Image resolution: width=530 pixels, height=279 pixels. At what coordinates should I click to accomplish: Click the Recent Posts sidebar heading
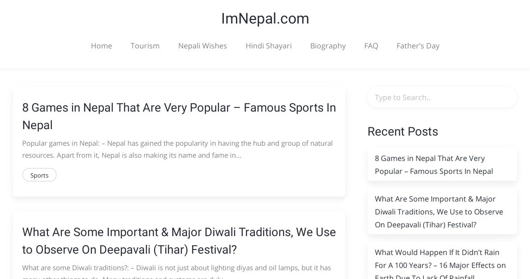(x=403, y=131)
